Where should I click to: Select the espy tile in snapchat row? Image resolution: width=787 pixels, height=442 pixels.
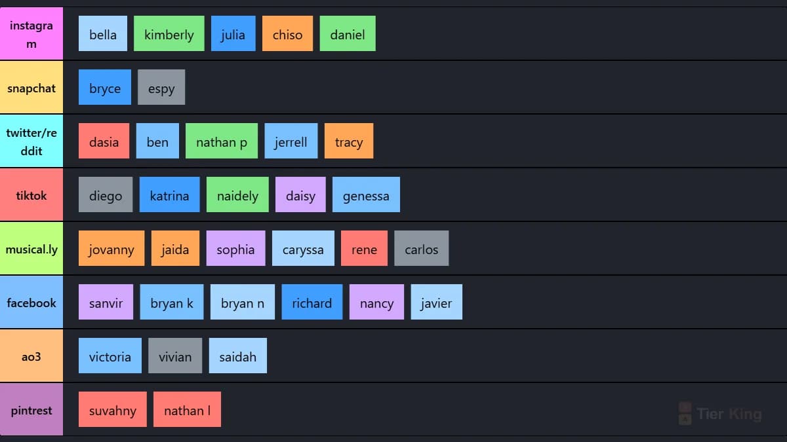pyautogui.click(x=161, y=88)
